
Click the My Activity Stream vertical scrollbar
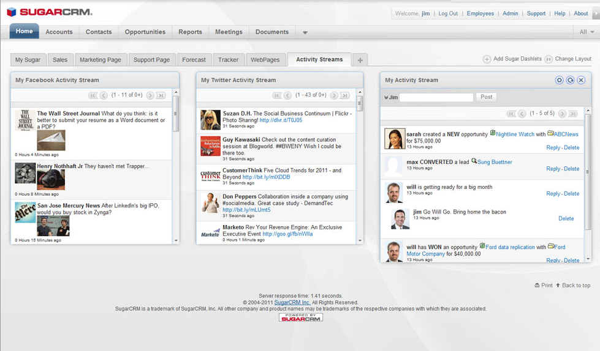(588, 172)
